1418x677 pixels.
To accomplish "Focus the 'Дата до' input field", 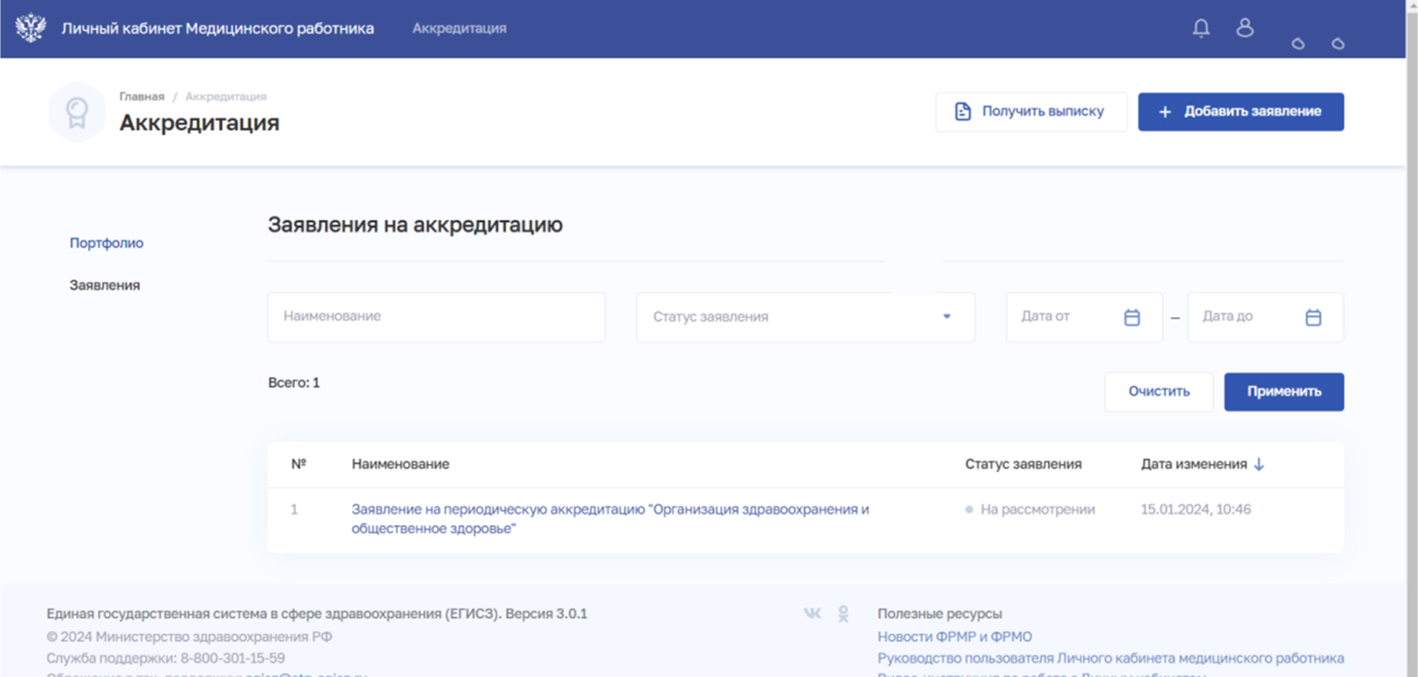I will coord(1265,317).
